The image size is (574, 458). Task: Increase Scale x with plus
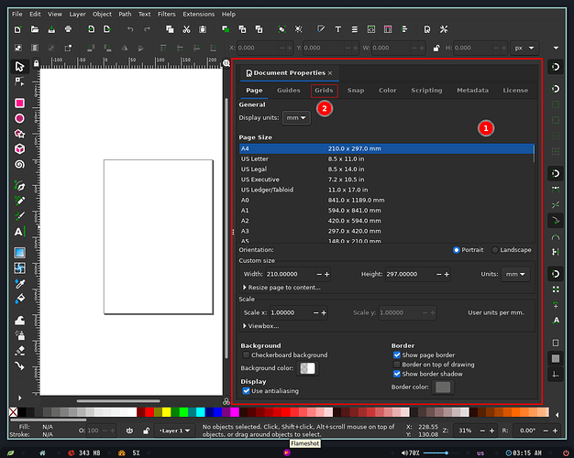pyautogui.click(x=324, y=312)
